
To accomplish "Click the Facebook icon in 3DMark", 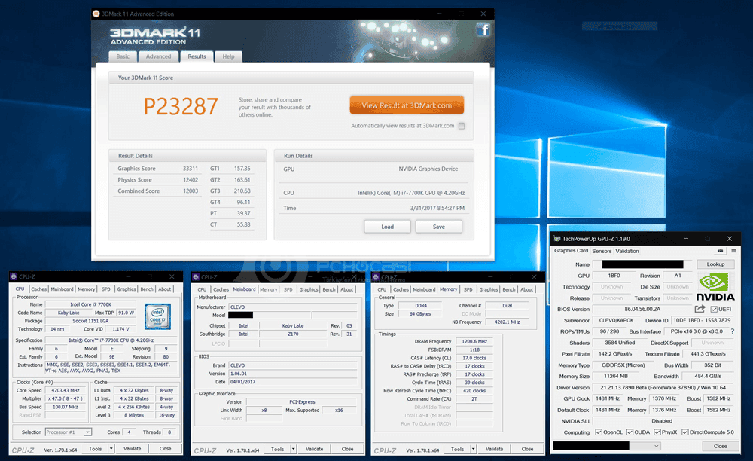I will click(x=482, y=30).
